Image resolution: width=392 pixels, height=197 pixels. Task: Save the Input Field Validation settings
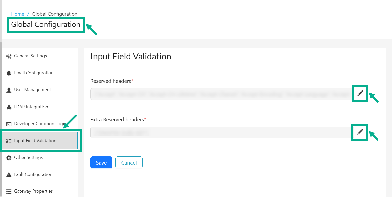coord(101,162)
